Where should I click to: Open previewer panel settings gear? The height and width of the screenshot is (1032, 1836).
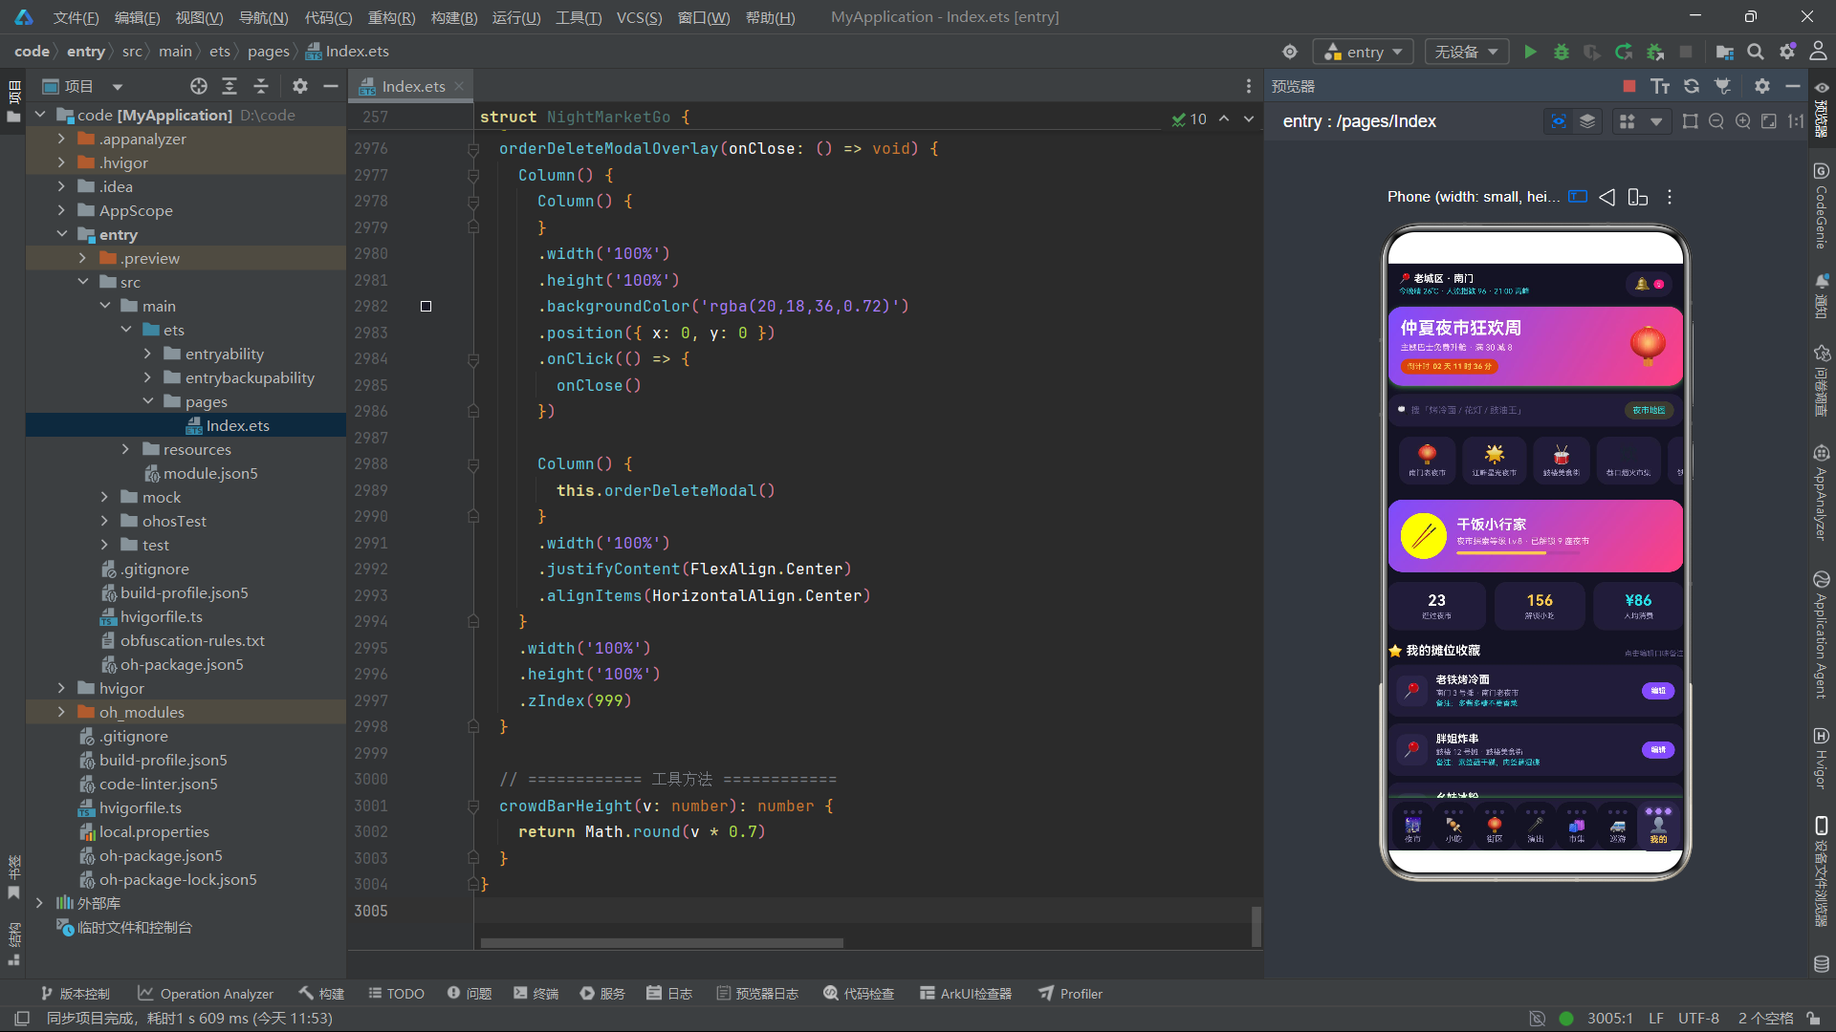tap(1762, 86)
